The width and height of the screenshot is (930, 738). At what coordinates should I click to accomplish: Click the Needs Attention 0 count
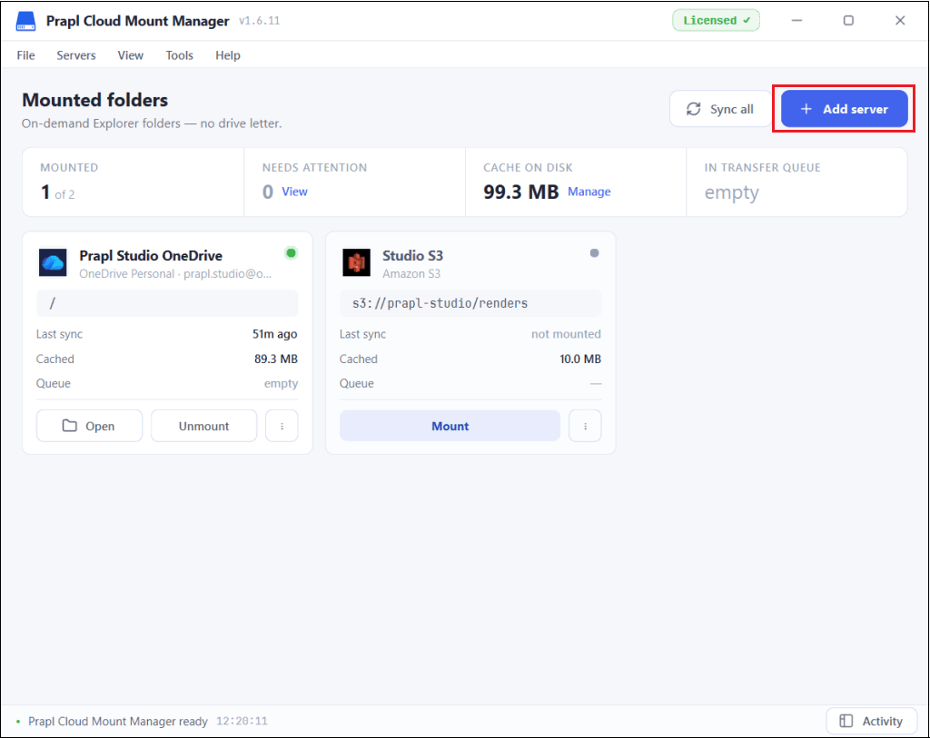268,192
